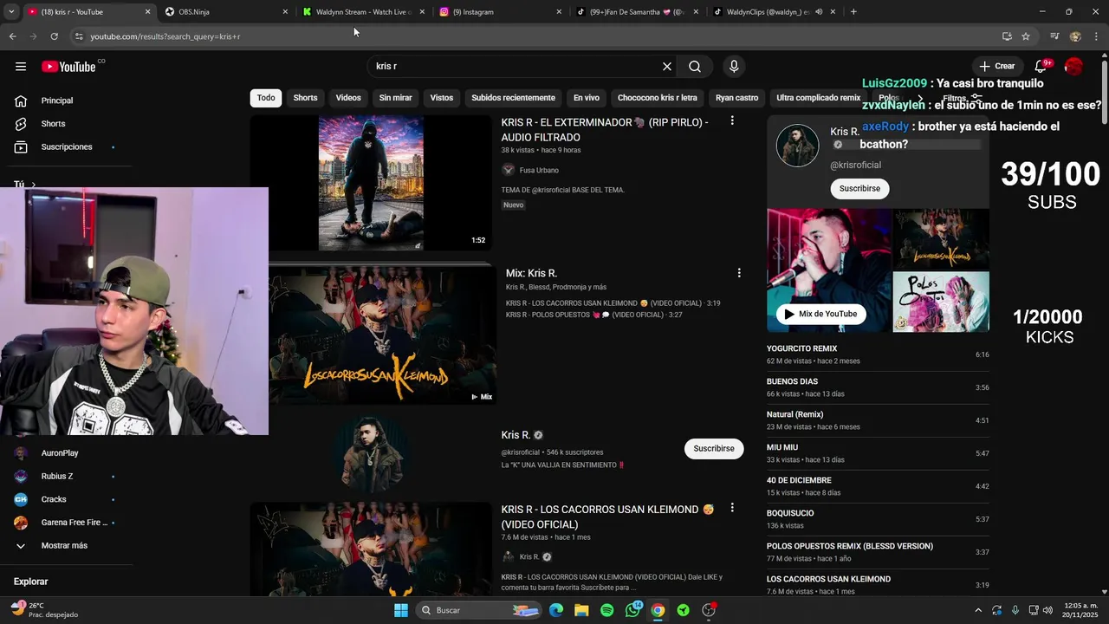Open the YouTube account avatar menu
Viewport: 1109px width, 624px height.
(1073, 67)
